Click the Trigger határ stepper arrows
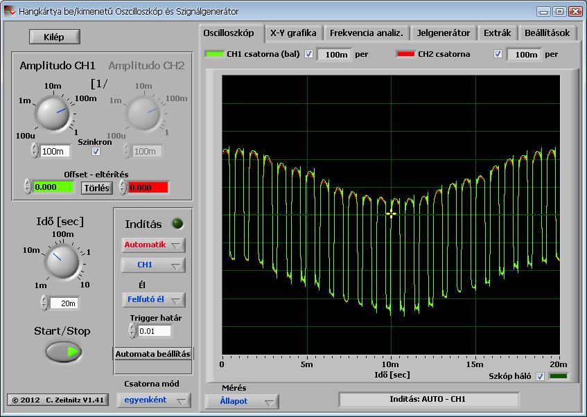The image size is (587, 417). [x=132, y=330]
